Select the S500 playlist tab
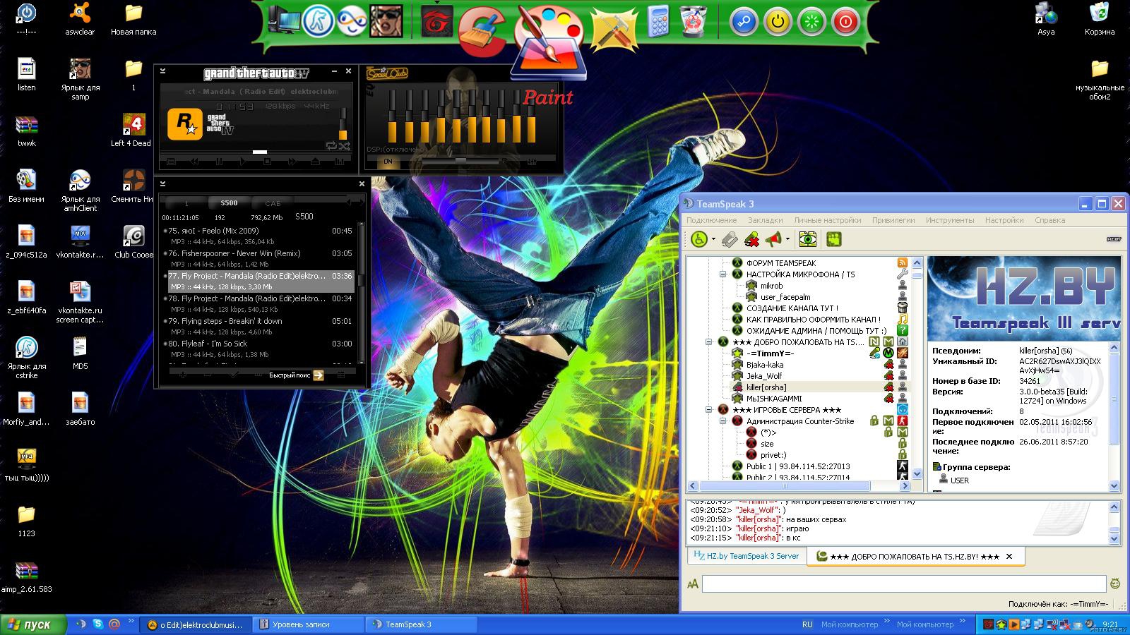Viewport: 1130px width, 635px height. click(x=229, y=203)
